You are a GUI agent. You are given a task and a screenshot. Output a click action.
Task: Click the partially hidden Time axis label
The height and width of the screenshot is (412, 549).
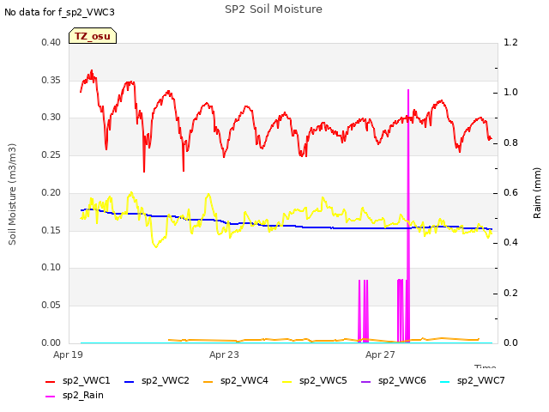486,367
